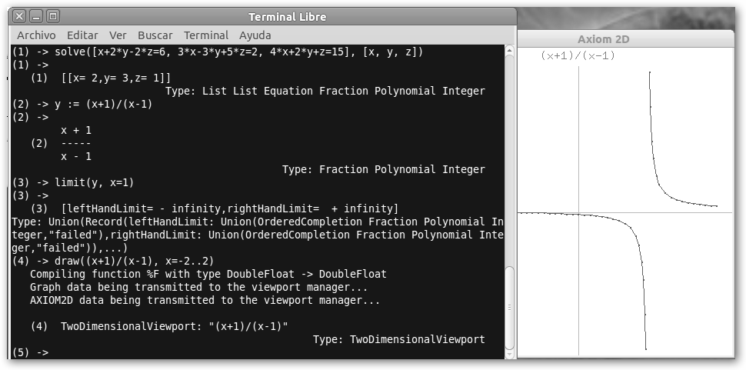
Task: Maximize the Terminal Libre window
Action: click(x=52, y=16)
